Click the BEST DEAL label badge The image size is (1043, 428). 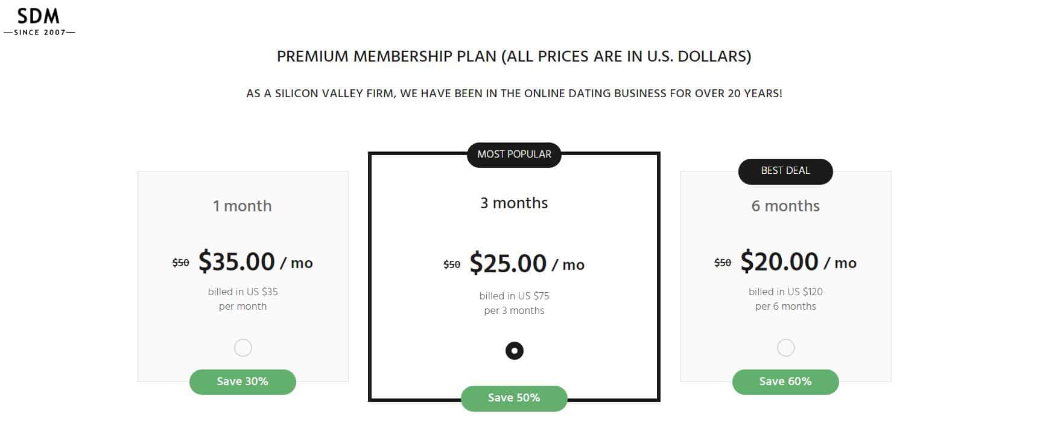coord(785,171)
